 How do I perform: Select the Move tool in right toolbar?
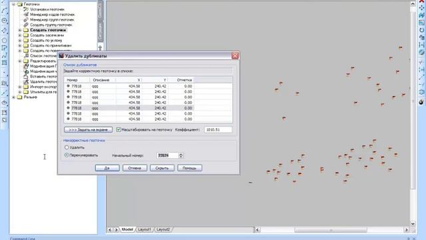(421, 8)
